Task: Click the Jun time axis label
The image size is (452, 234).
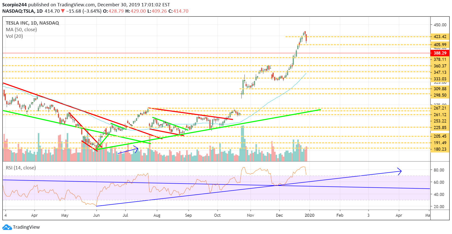Action: 96,215
